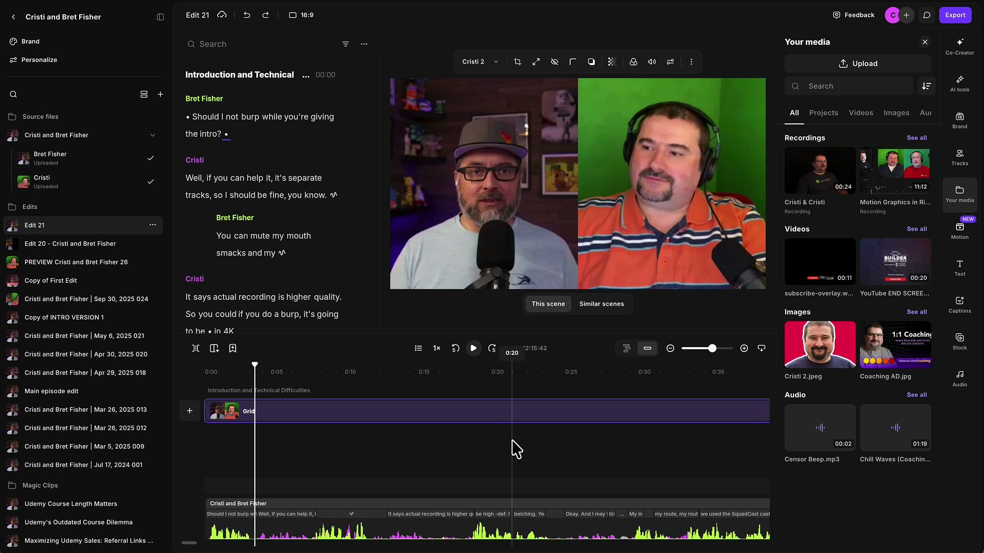Image resolution: width=984 pixels, height=553 pixels.
Task: Toggle the Bret Fisher track checkmark
Action: (151, 158)
